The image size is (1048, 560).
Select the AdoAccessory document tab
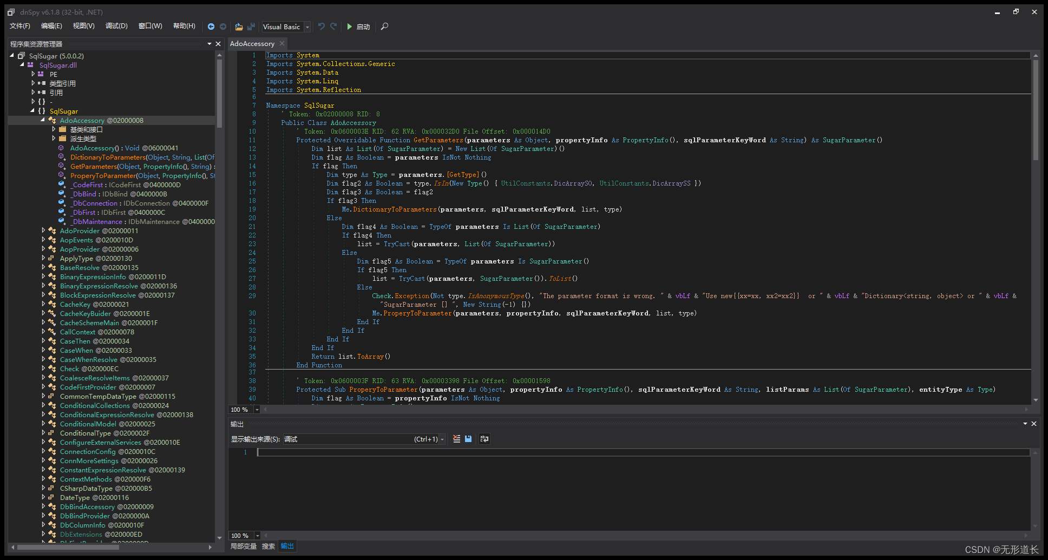coord(252,44)
